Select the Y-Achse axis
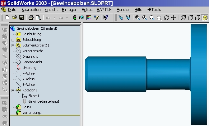The width and height of the screenshot is (209, 126). 29,79
